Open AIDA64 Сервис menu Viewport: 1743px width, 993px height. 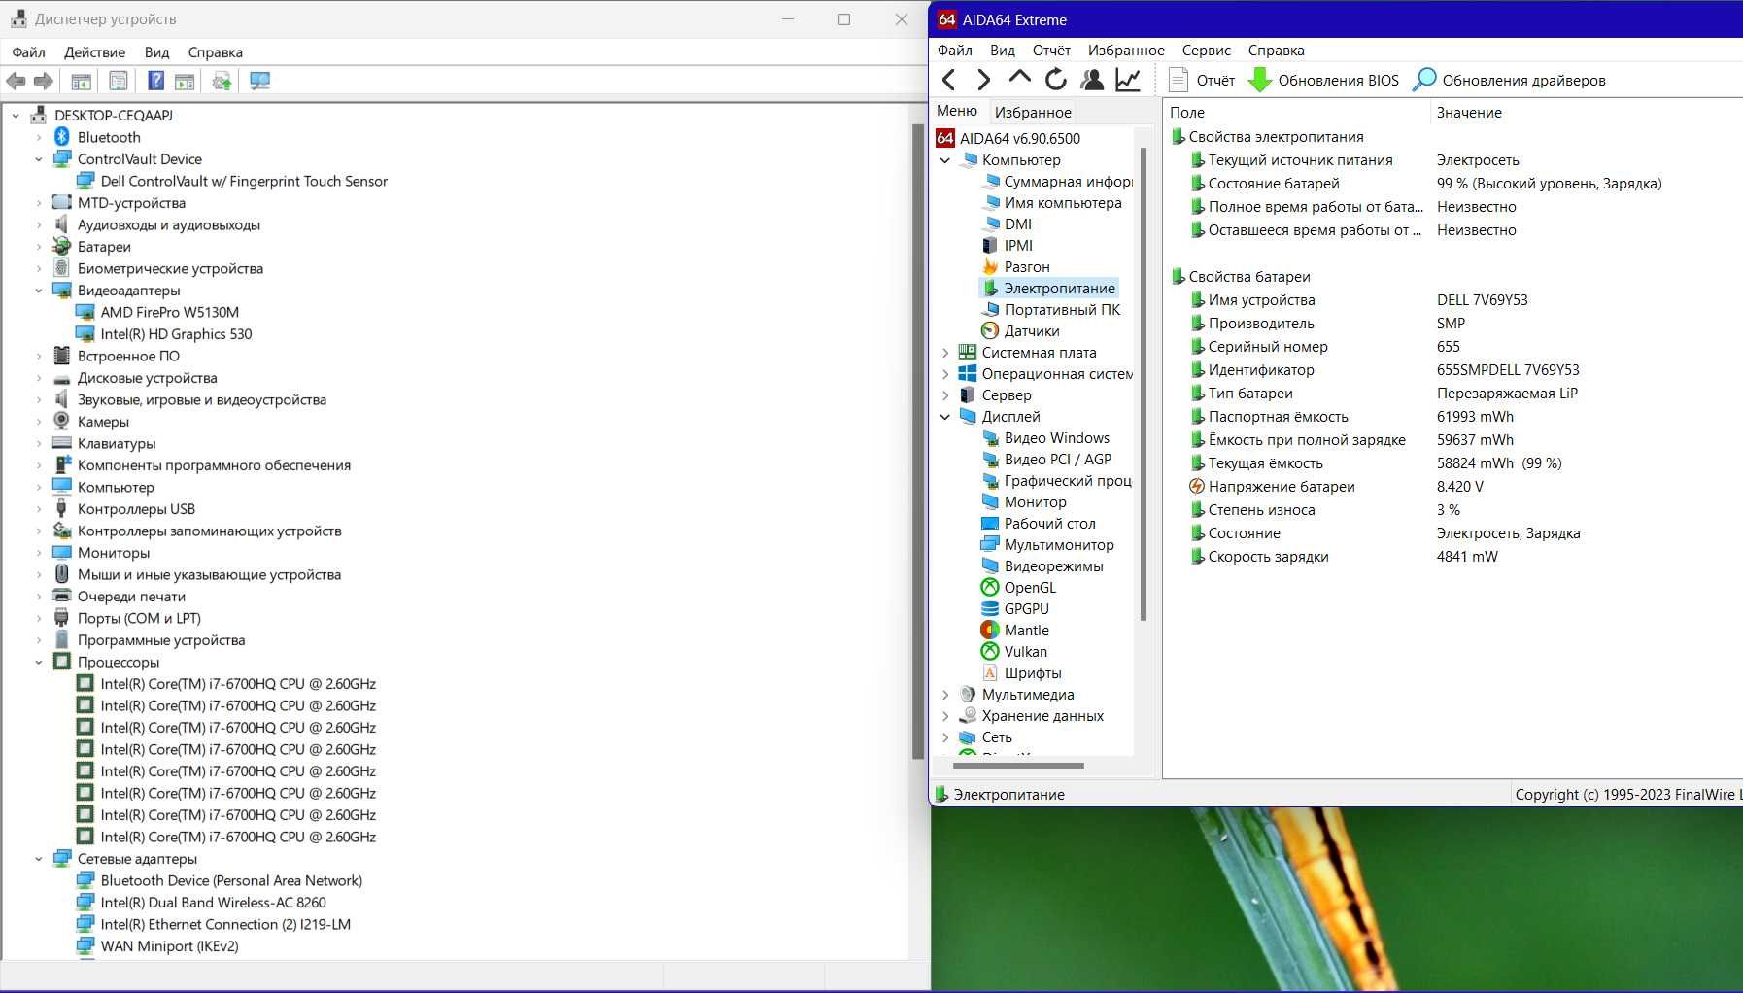point(1206,51)
